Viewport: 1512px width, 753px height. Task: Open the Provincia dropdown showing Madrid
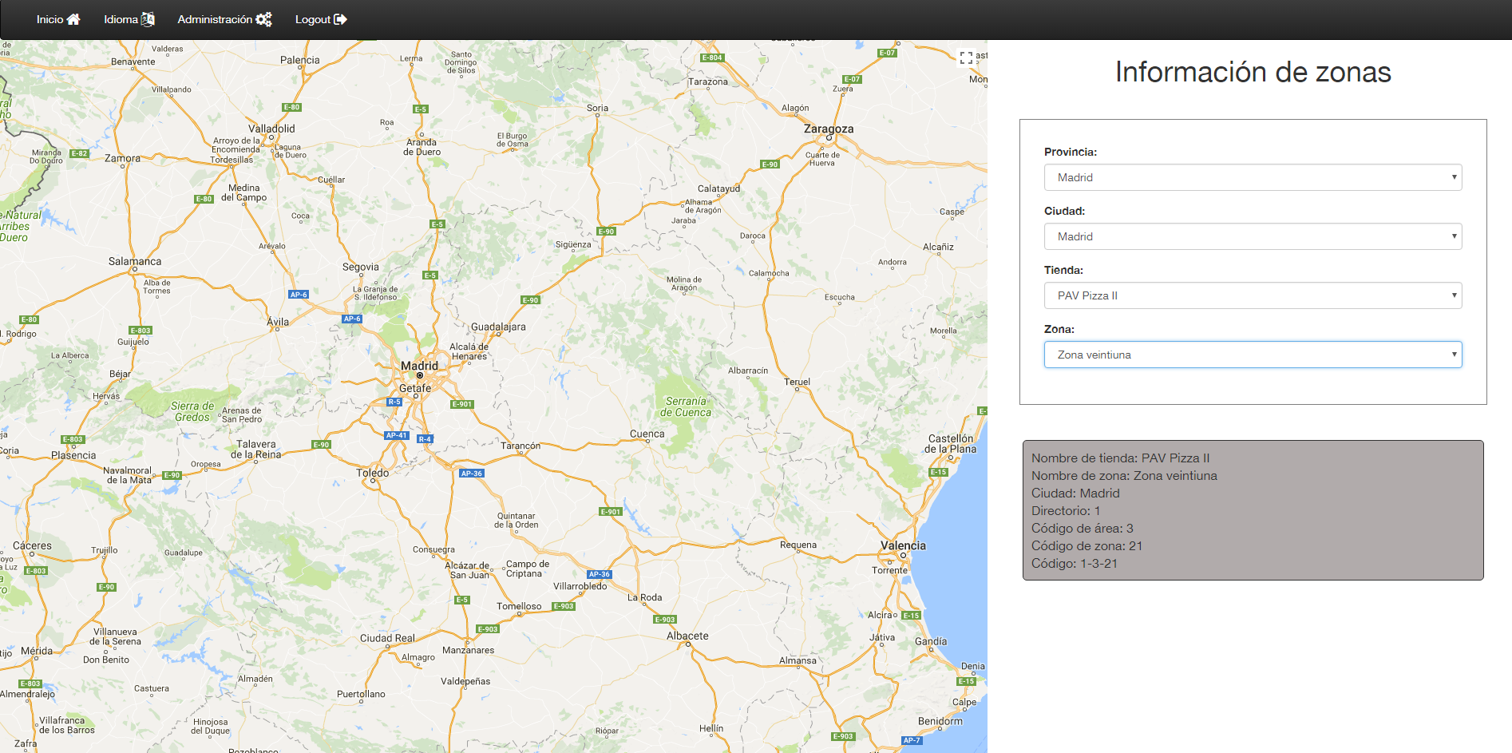[x=1253, y=177]
